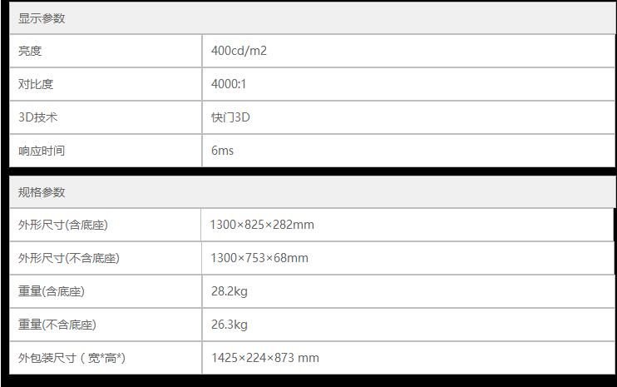Select the 外形尺寸(不含底座) label
This screenshot has width=617, height=387.
(69, 258)
